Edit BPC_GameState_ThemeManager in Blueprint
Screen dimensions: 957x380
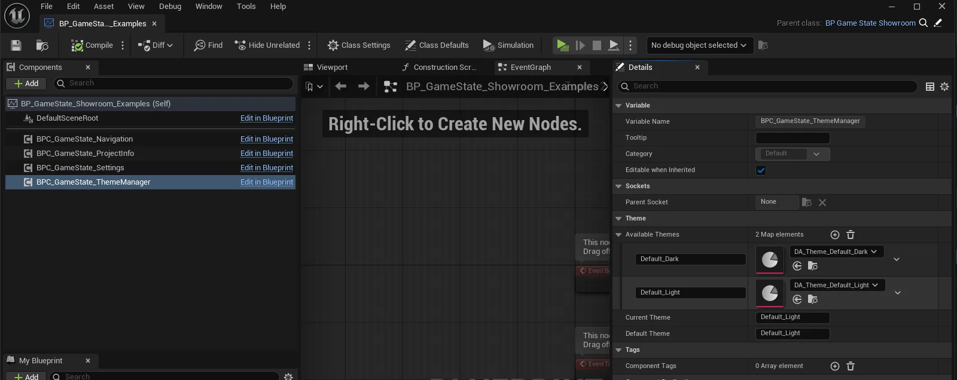pyautogui.click(x=267, y=182)
